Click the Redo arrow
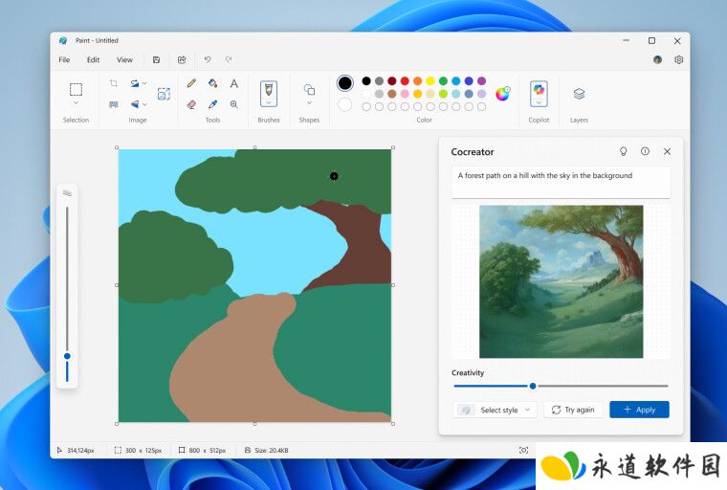 coord(229,60)
